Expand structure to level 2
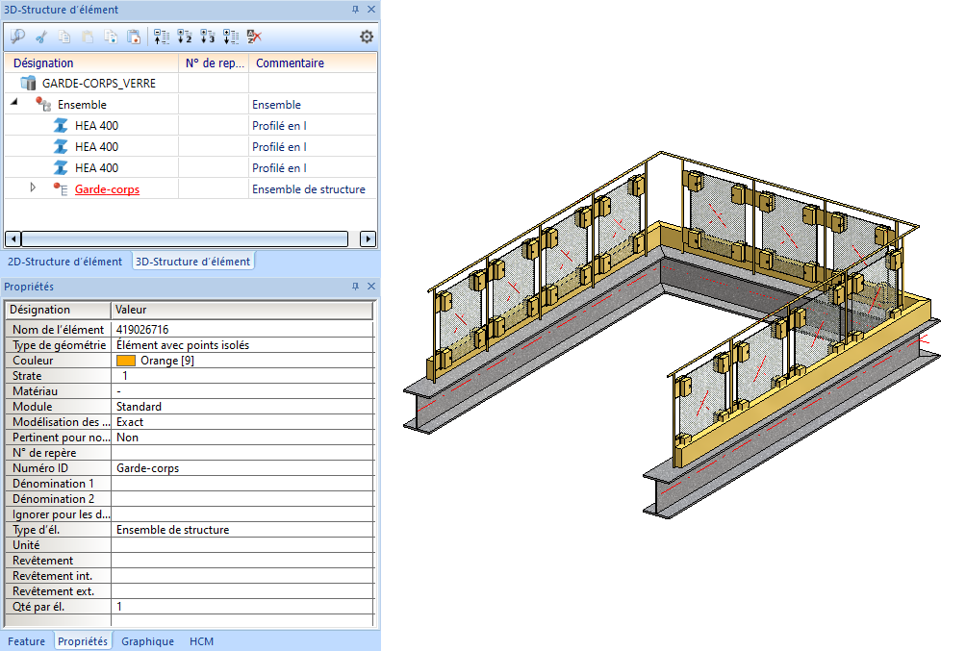The image size is (966, 651). point(185,37)
